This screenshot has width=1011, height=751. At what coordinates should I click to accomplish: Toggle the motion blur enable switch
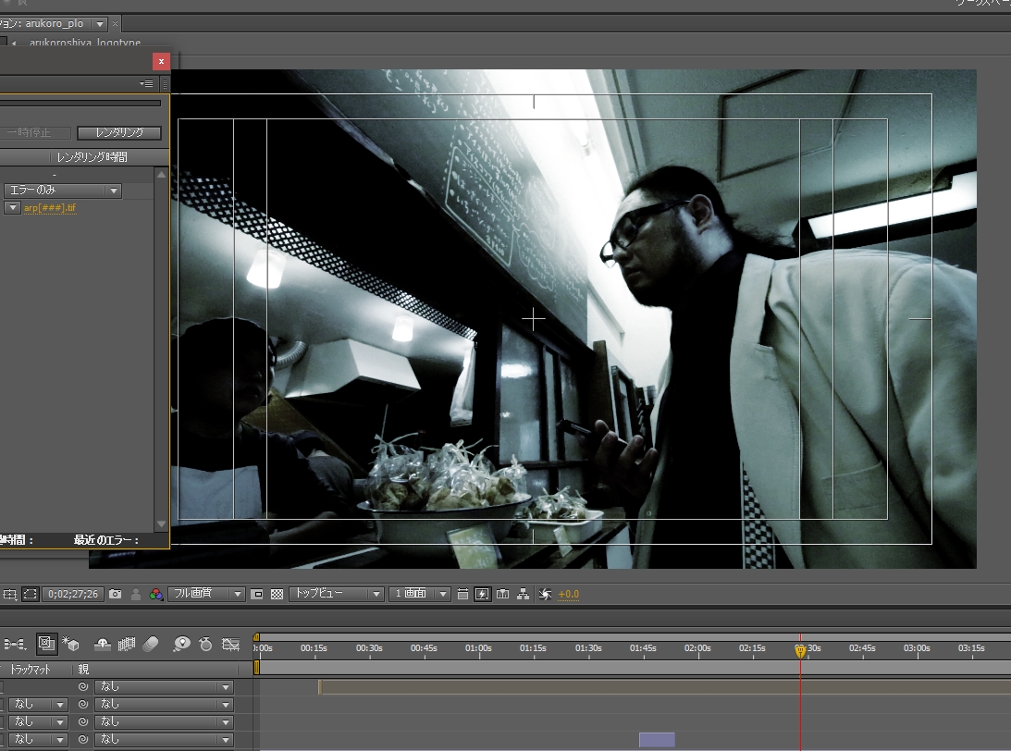tap(152, 644)
